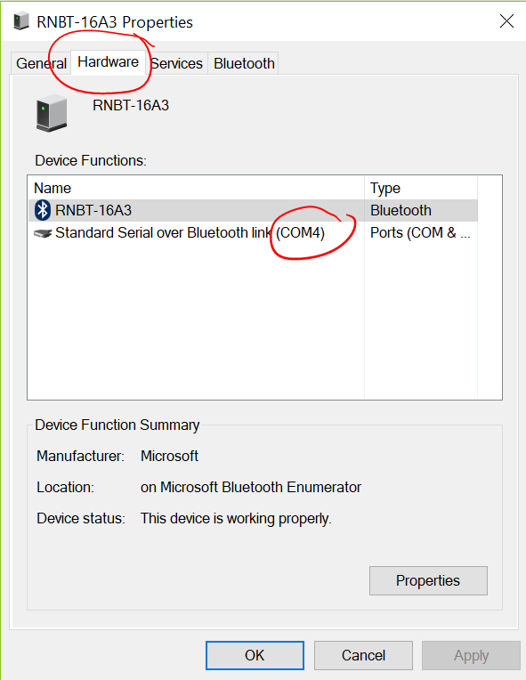Click the Bluetooth type cell in list
Screen dimensions: 526x680
(x=401, y=210)
